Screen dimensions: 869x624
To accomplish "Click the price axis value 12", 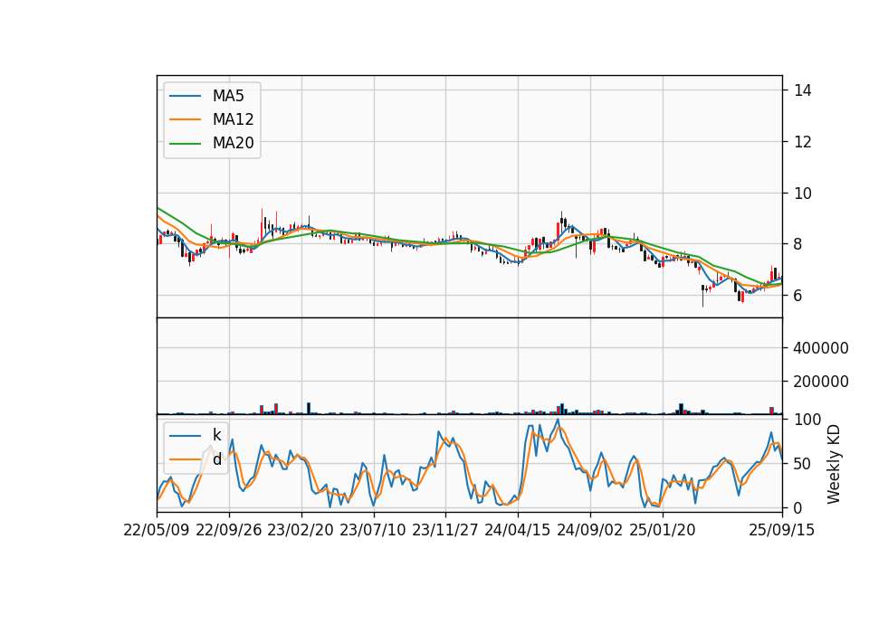I will click(x=803, y=142).
